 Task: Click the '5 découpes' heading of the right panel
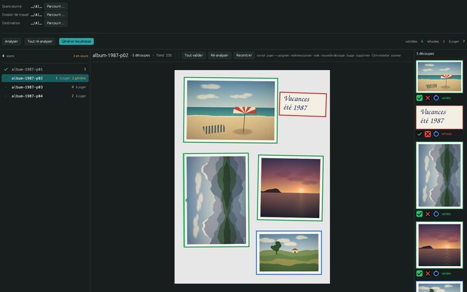click(425, 54)
